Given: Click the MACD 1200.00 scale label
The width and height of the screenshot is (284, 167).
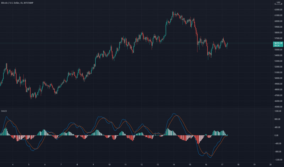Looking at the screenshot, I should tap(278, 111).
